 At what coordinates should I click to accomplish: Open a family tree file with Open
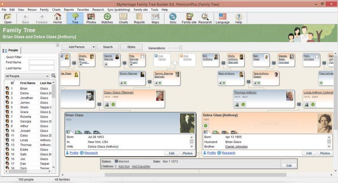pyautogui.click(x=8, y=18)
